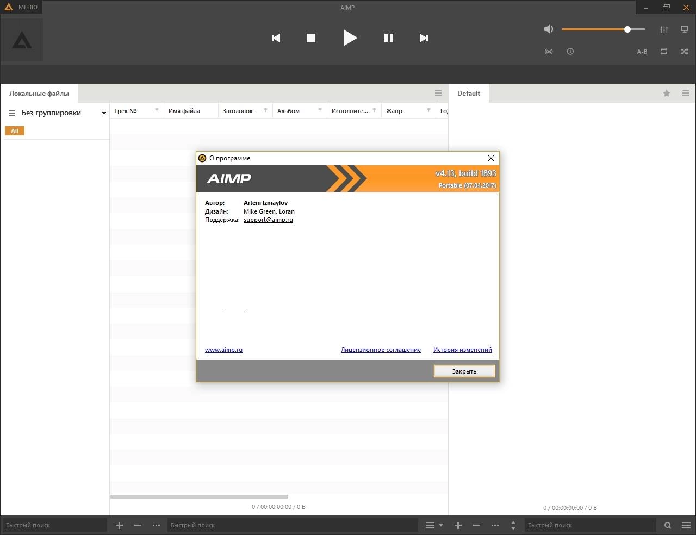The width and height of the screenshot is (696, 535).
Task: Skip to the previous track
Action: pyautogui.click(x=276, y=38)
